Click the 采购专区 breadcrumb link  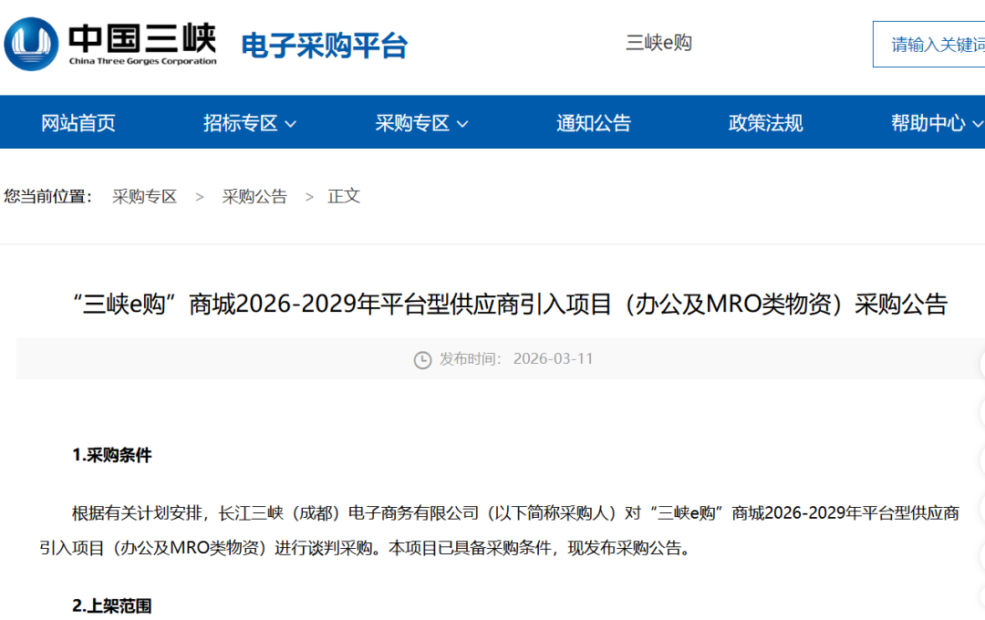143,196
